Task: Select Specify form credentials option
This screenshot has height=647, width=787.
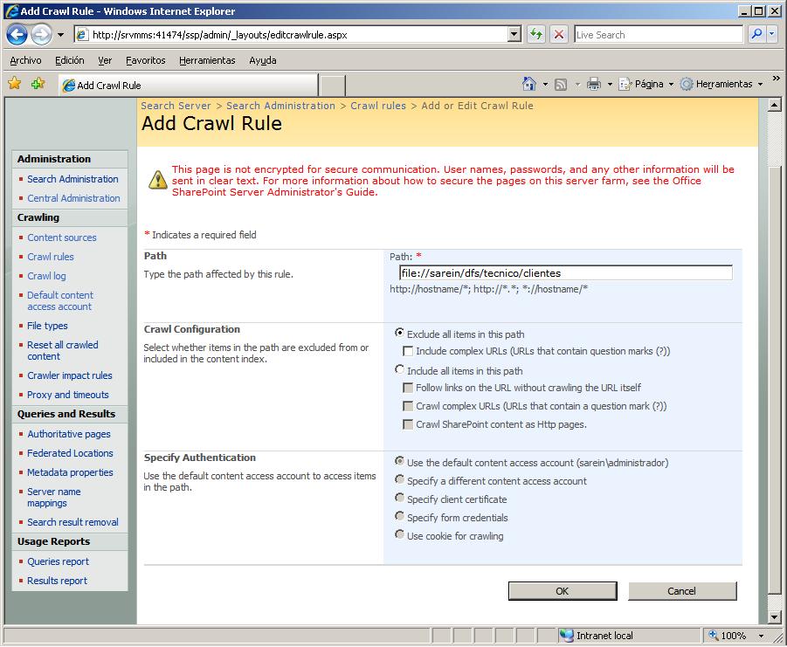Action: click(x=399, y=516)
